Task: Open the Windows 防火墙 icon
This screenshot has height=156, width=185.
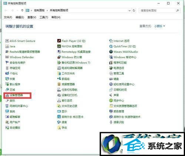Action: [x=59, y=57]
